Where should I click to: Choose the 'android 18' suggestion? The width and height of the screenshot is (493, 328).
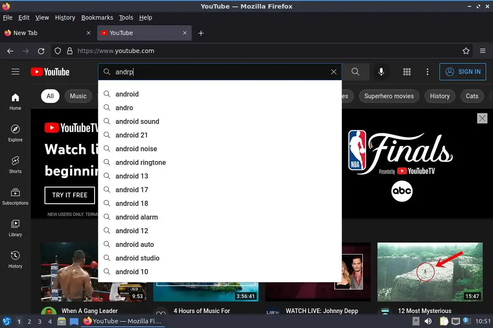(x=220, y=203)
